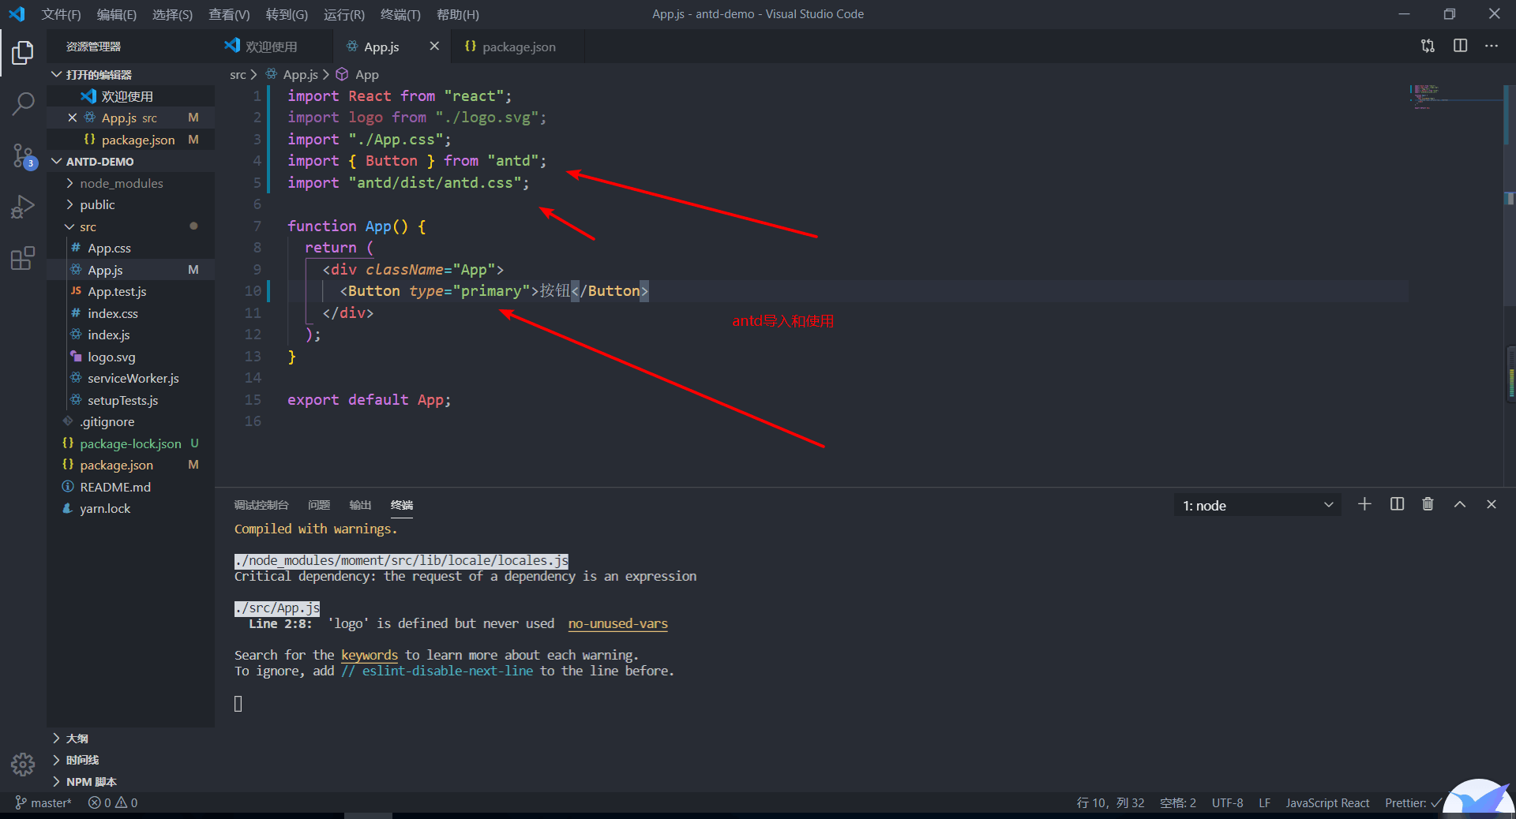Open the Run and Debug view
Viewport: 1516px width, 819px height.
pos(23,207)
